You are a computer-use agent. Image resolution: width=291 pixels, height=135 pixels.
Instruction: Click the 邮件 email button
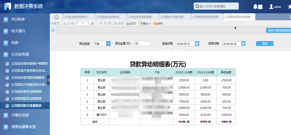(158, 24)
